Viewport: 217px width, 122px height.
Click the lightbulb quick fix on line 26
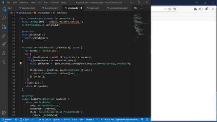click(21, 63)
